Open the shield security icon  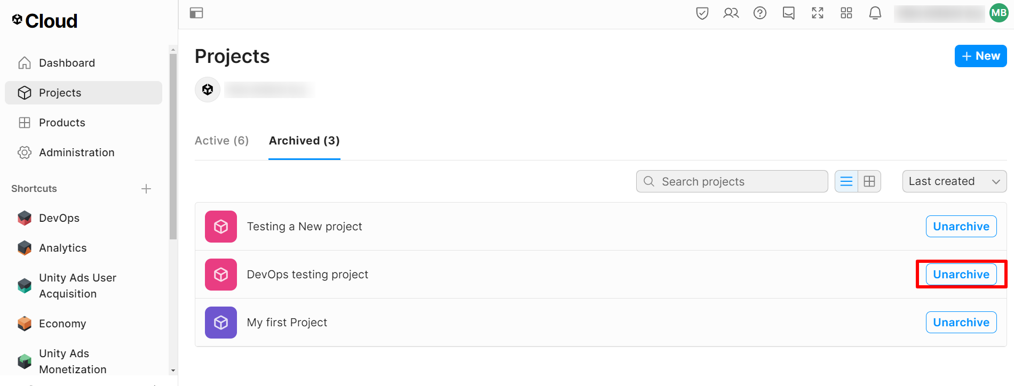pos(702,13)
